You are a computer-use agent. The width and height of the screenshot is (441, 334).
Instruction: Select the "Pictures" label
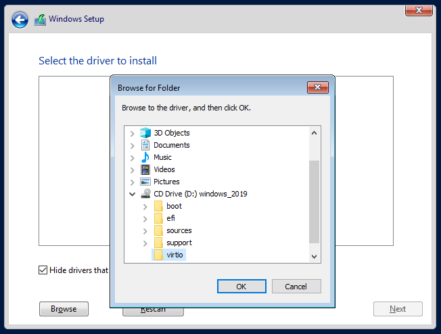(166, 182)
